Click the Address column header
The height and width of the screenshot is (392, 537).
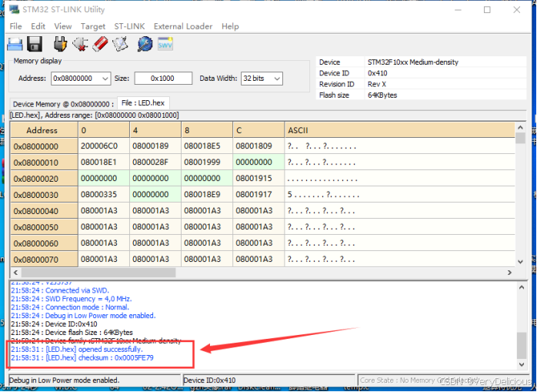click(x=44, y=130)
